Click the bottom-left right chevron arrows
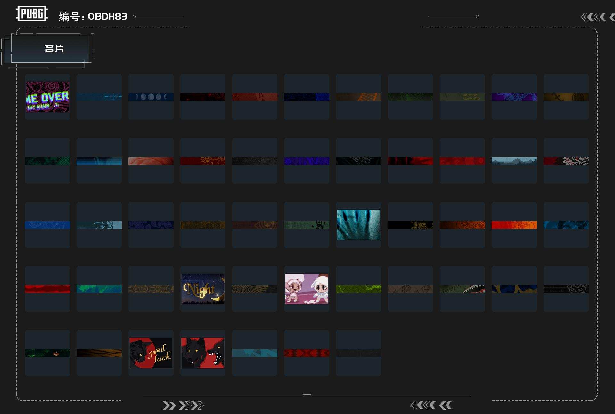615x414 pixels. click(183, 405)
